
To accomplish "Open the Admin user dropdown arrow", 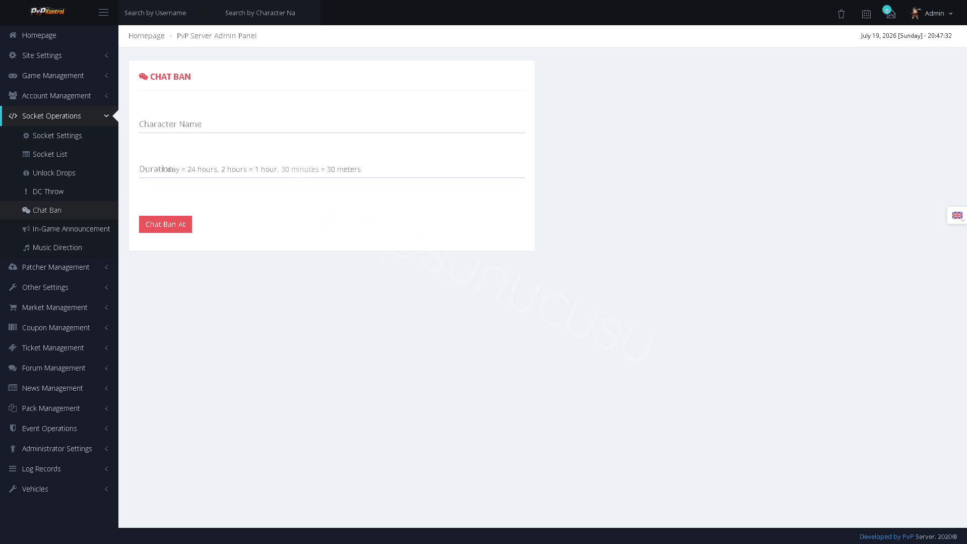I will point(950,14).
